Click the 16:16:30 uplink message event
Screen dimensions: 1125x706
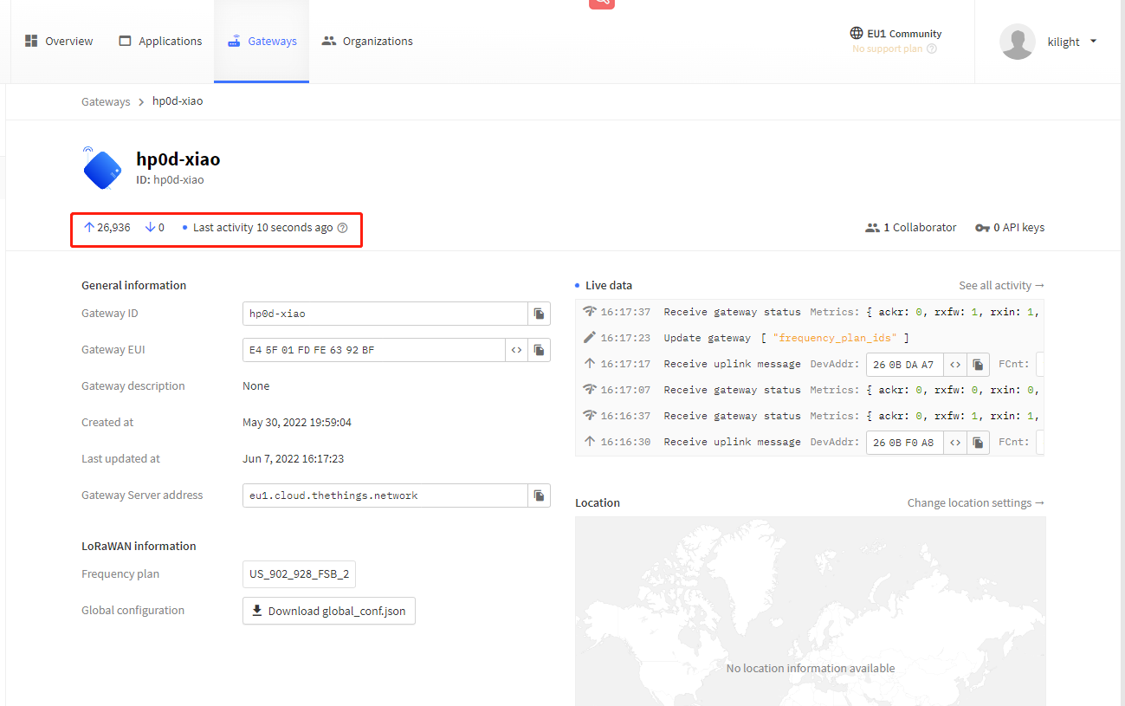[x=810, y=442]
